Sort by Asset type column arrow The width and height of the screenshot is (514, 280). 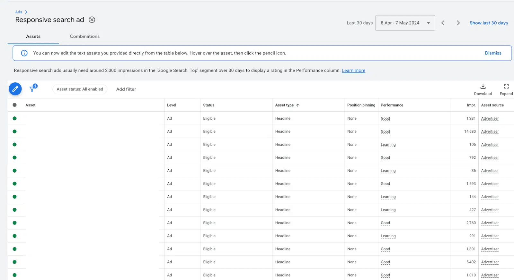pyautogui.click(x=298, y=105)
